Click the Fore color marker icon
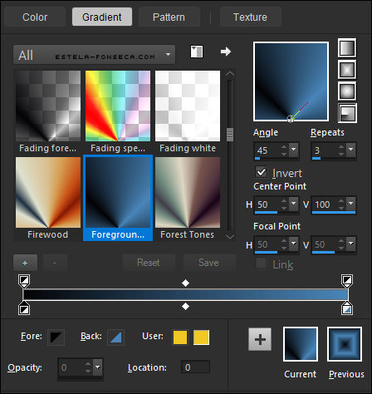The image size is (372, 394). coord(56,337)
